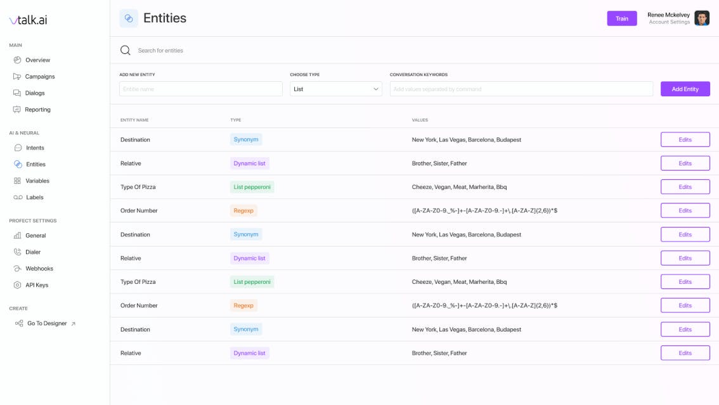Click the search magnifier icon
The image size is (719, 405).
126,51
